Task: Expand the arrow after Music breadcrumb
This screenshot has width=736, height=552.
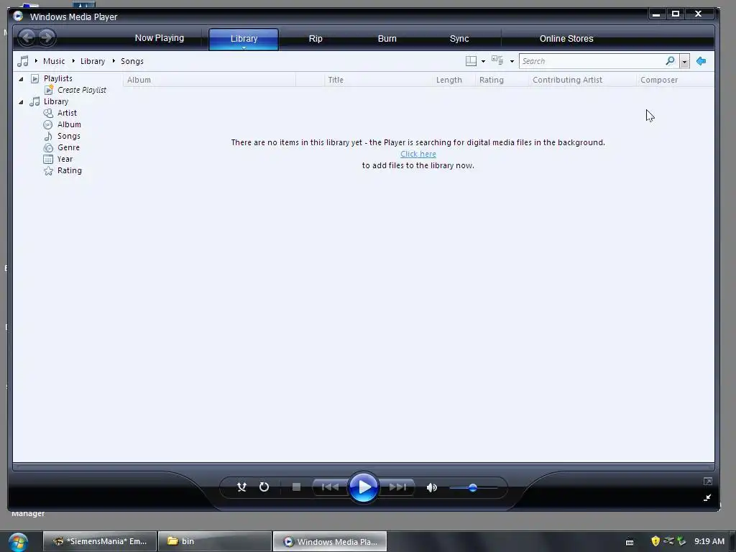Action: [x=73, y=61]
